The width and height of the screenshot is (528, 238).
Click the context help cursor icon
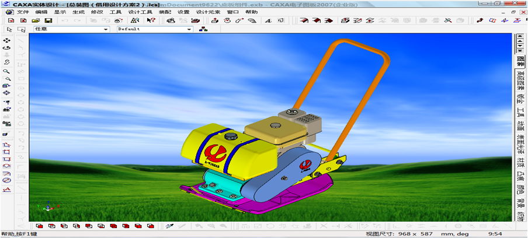tap(151, 20)
